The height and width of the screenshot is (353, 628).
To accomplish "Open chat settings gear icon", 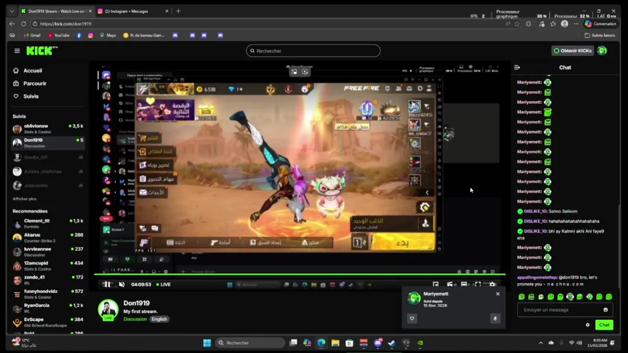I will pos(587,325).
